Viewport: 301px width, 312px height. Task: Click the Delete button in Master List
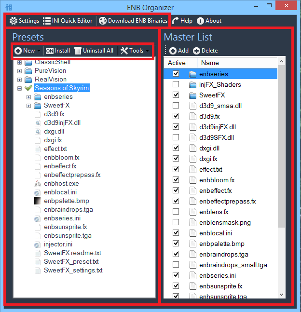tap(205, 51)
